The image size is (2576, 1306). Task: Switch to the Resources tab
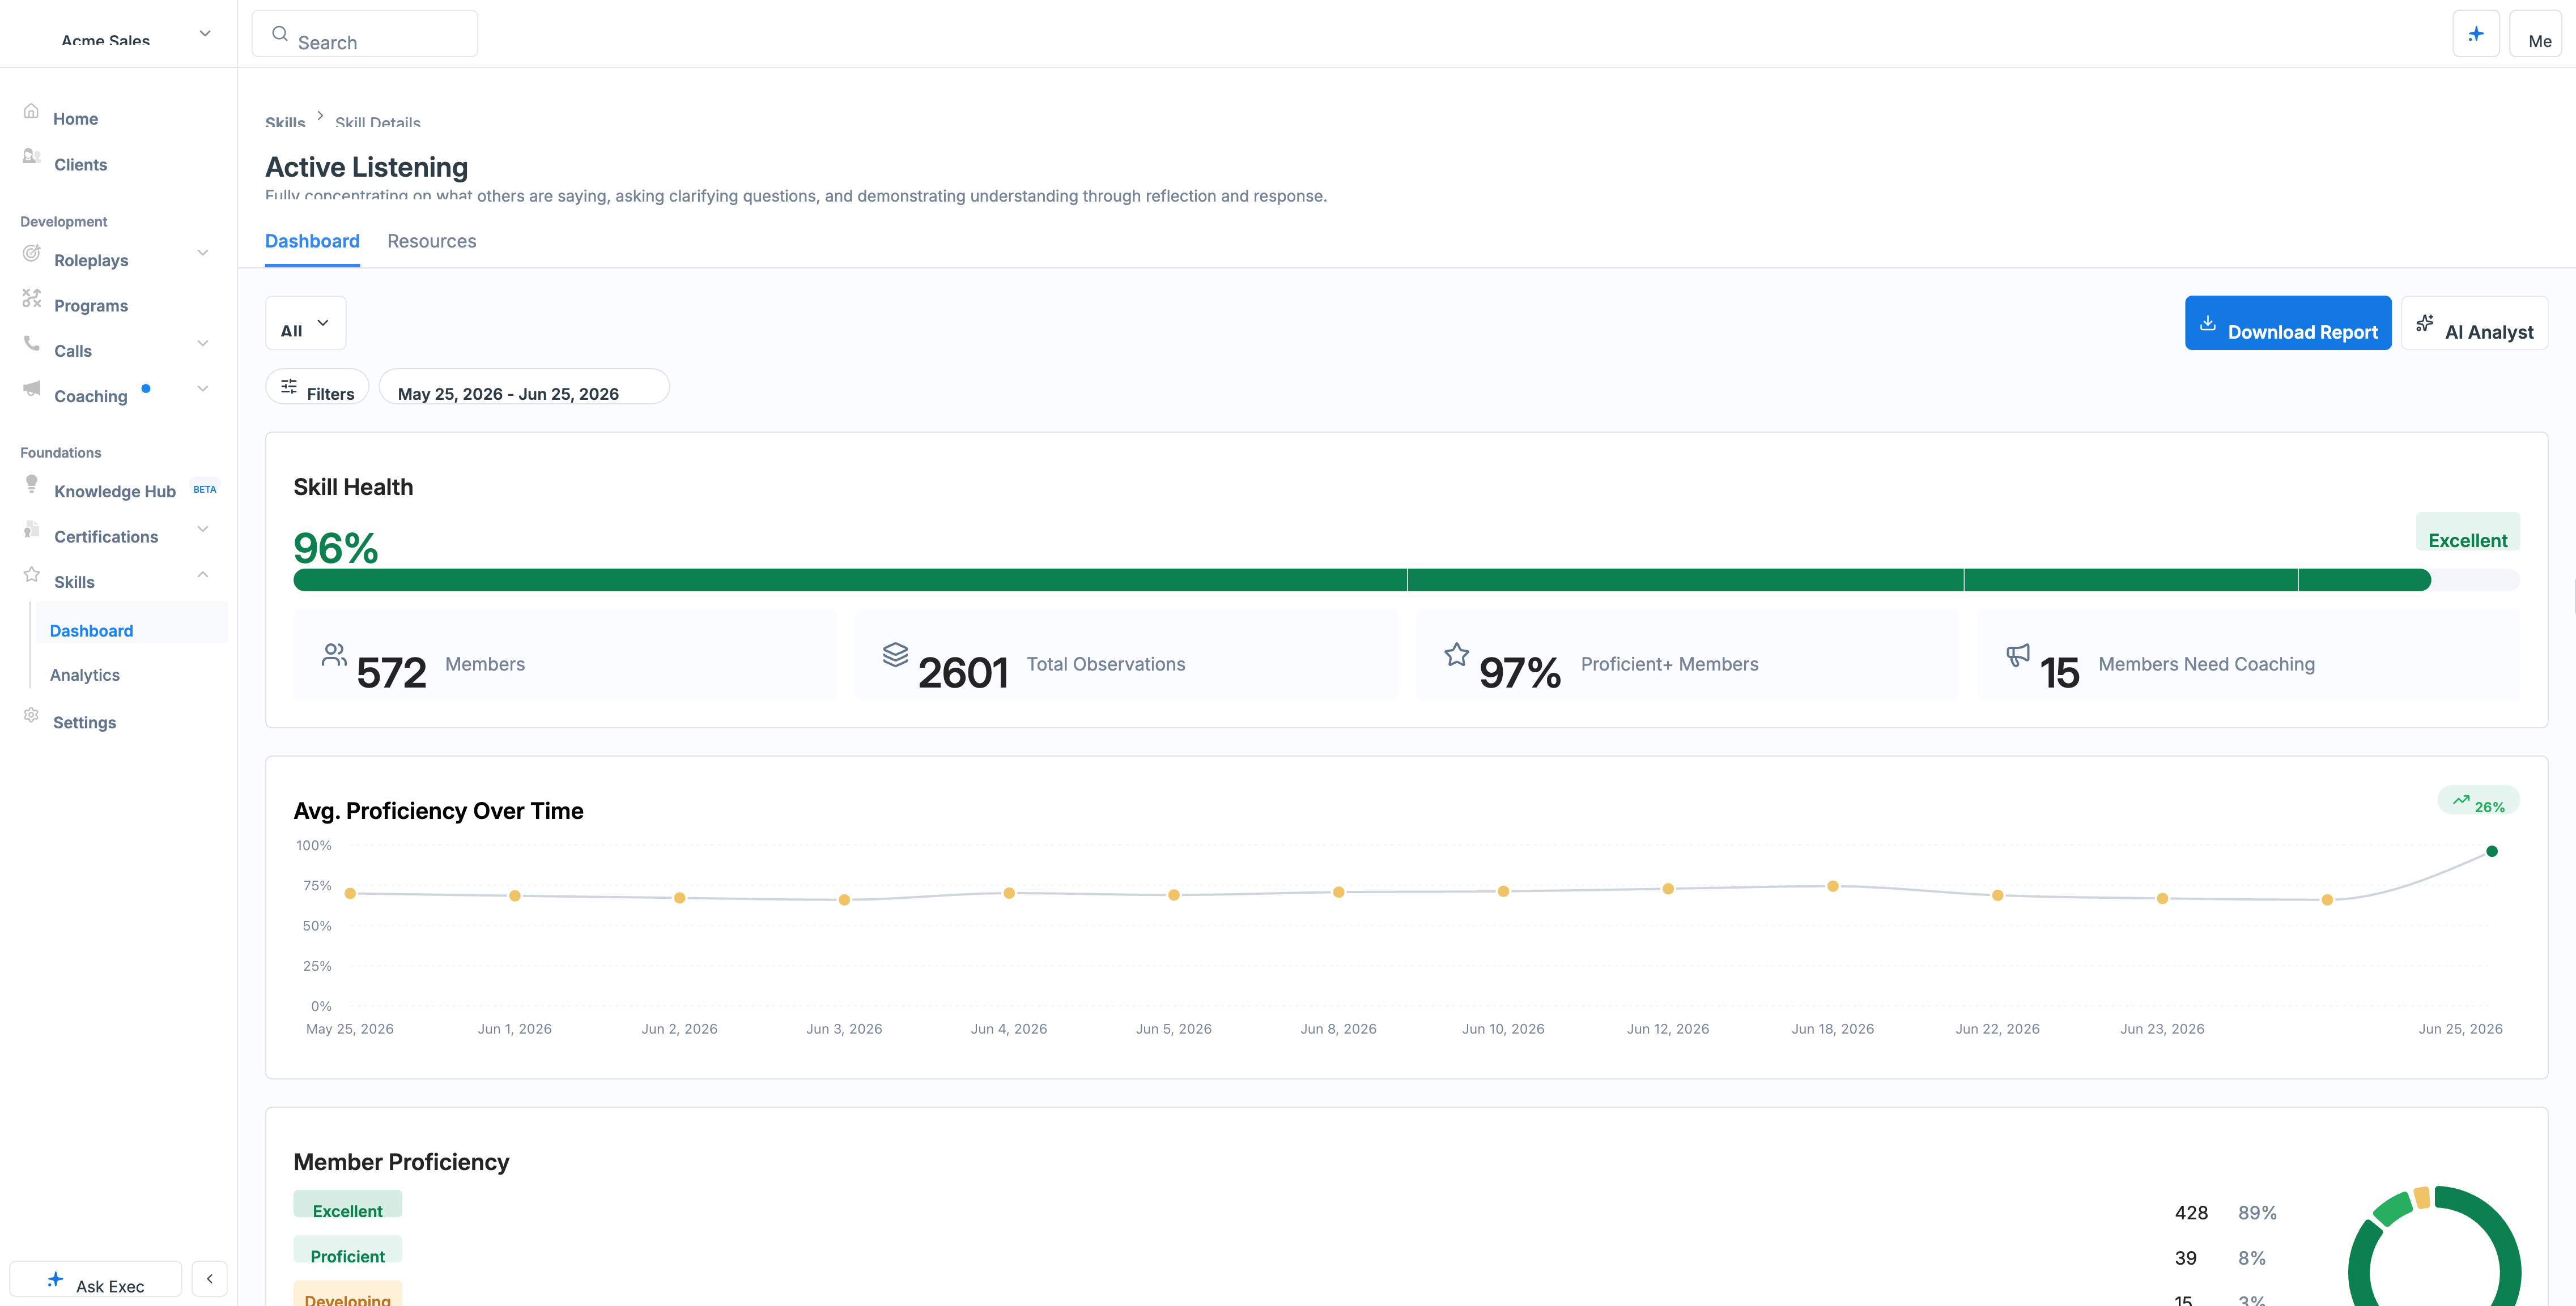432,241
